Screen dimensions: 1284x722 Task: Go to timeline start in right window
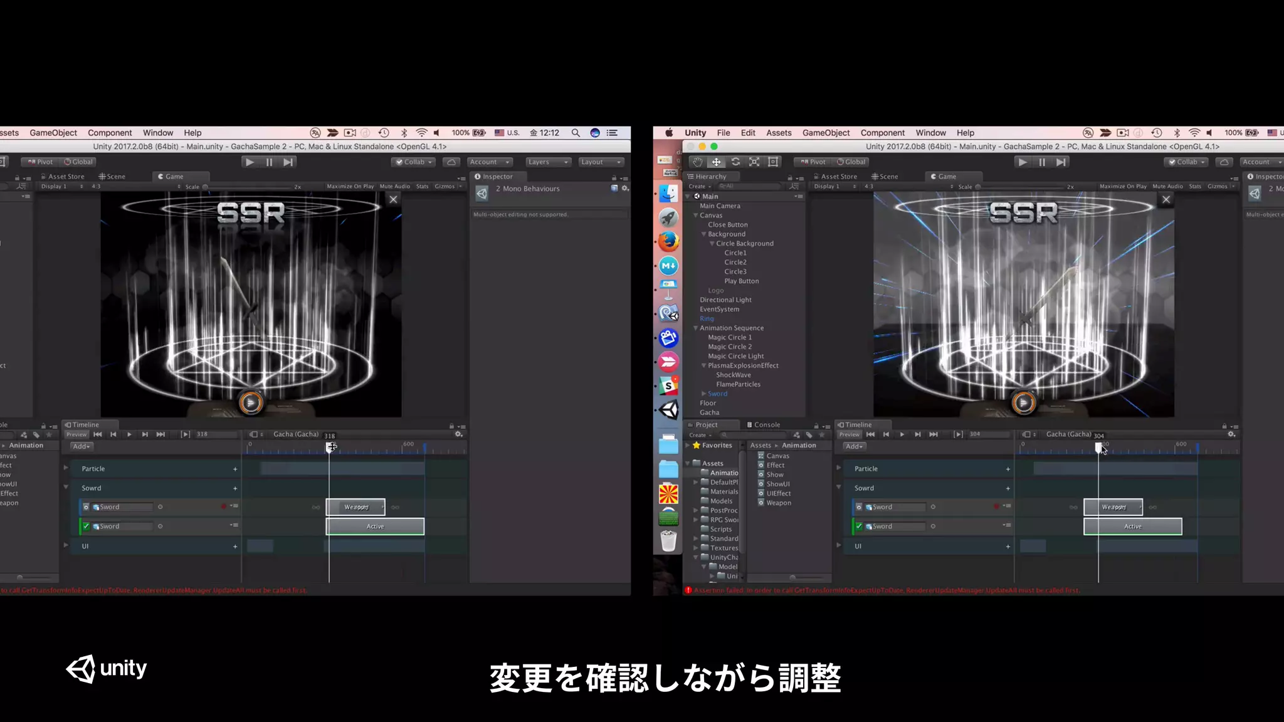pyautogui.click(x=870, y=434)
